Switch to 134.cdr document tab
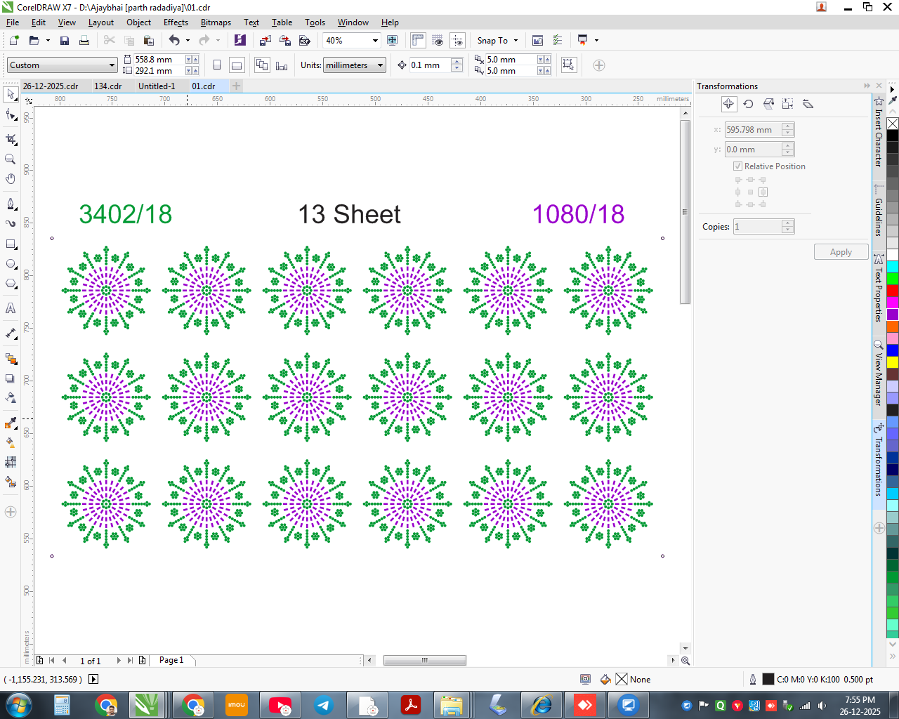This screenshot has height=719, width=899. 108,86
